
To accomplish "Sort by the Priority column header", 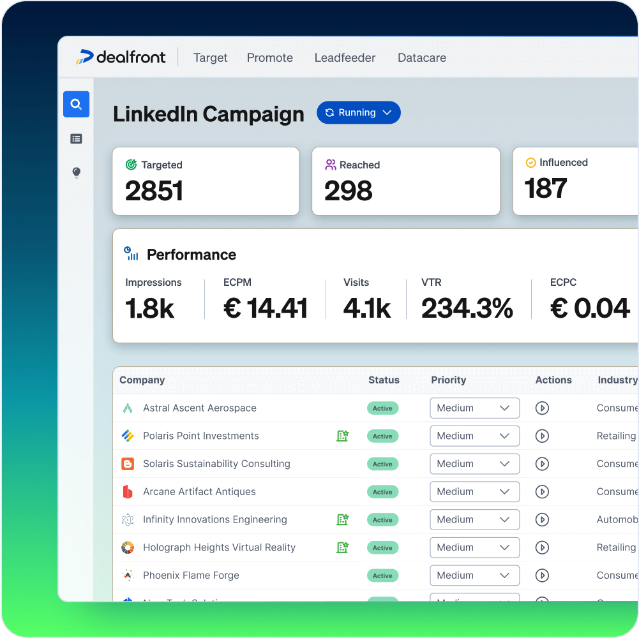I will pyautogui.click(x=449, y=380).
